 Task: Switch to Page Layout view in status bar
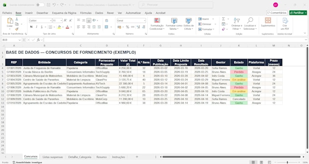tap(261, 162)
